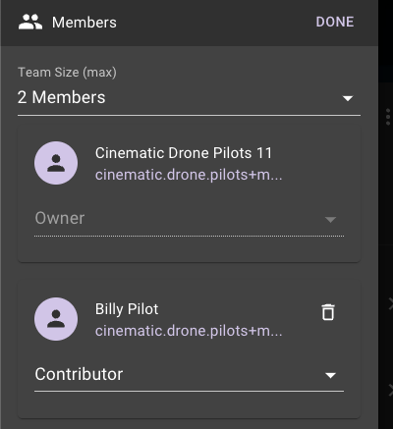Click the disabled Owner role dropdown arrow
The height and width of the screenshot is (429, 393).
pyautogui.click(x=330, y=219)
